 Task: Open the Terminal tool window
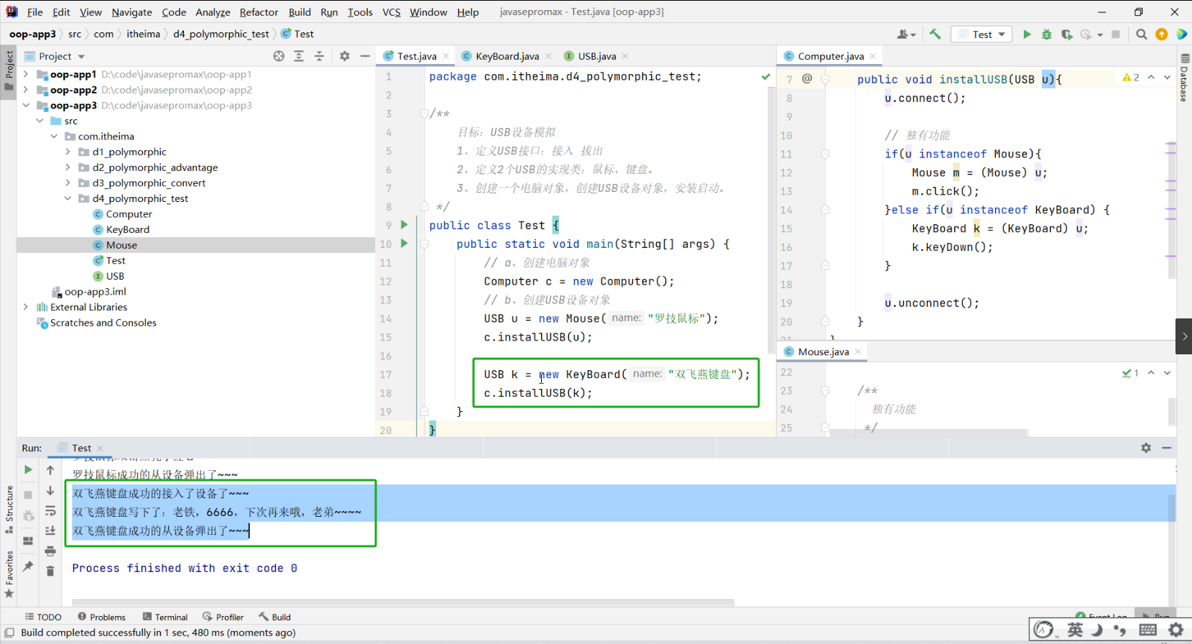(165, 617)
